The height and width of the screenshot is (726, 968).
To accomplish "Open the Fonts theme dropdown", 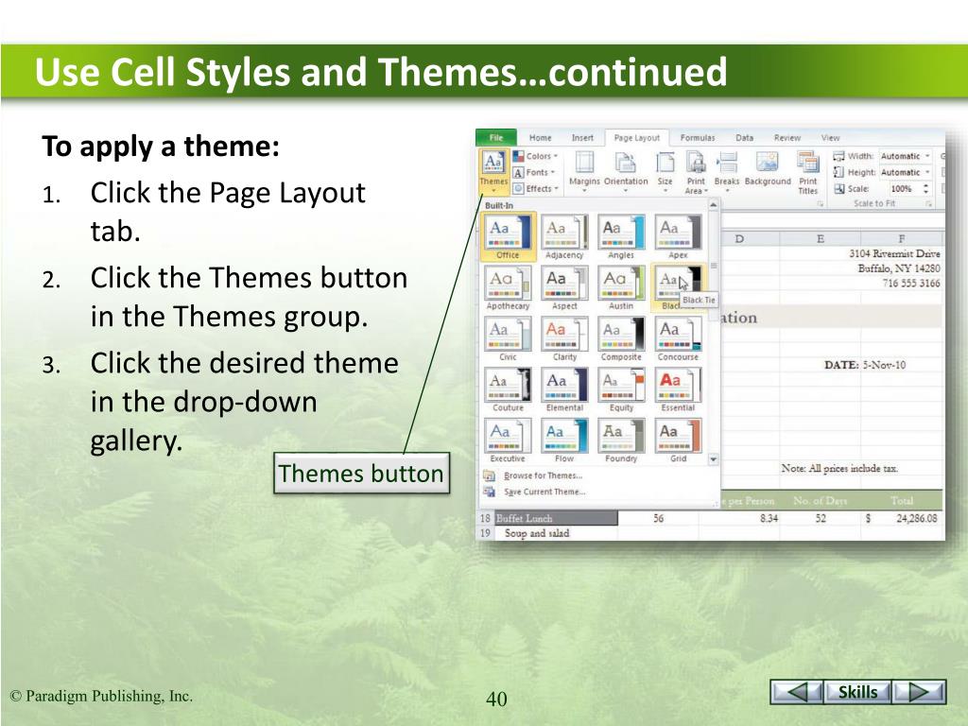I will click(535, 172).
